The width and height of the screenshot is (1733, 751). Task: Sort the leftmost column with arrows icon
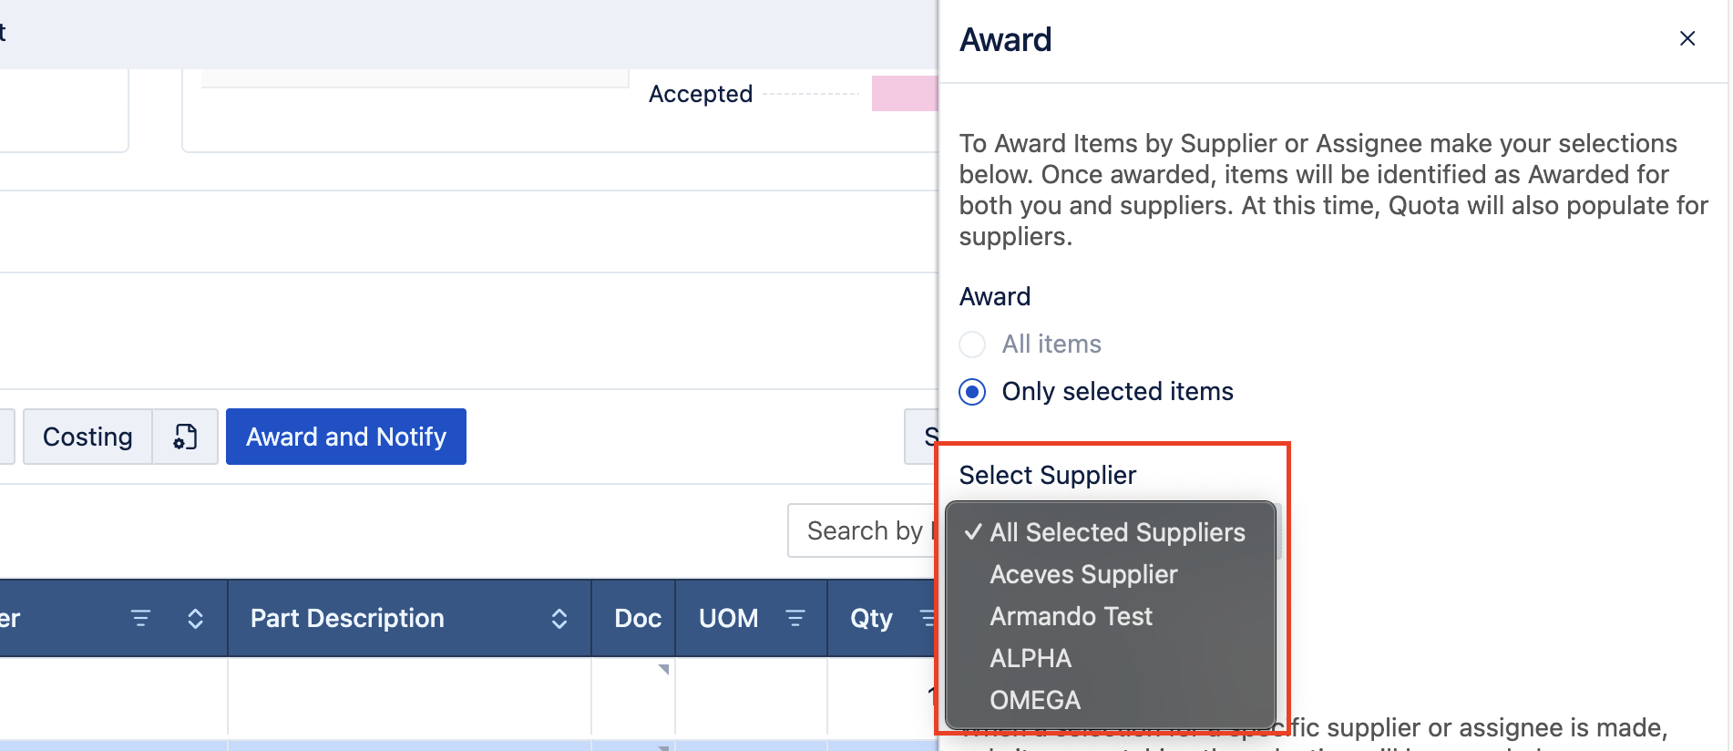pyautogui.click(x=195, y=619)
